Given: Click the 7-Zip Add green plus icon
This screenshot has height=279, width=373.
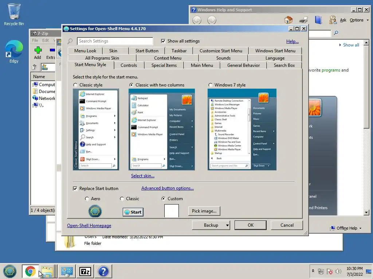Looking at the screenshot, I should (38, 50).
